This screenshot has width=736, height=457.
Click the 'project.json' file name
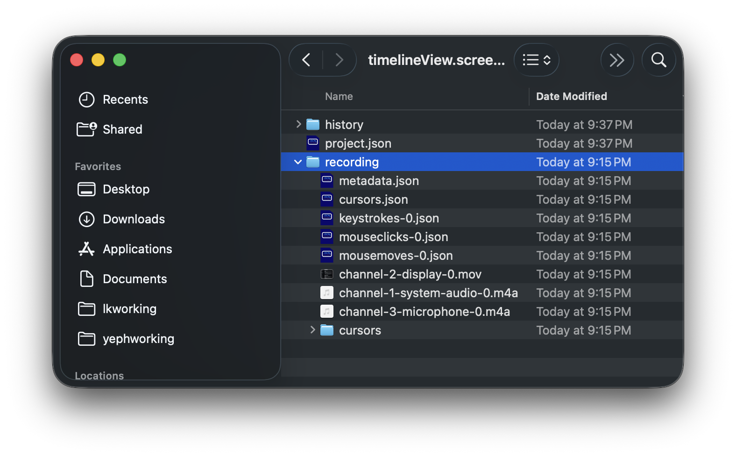[x=358, y=143]
